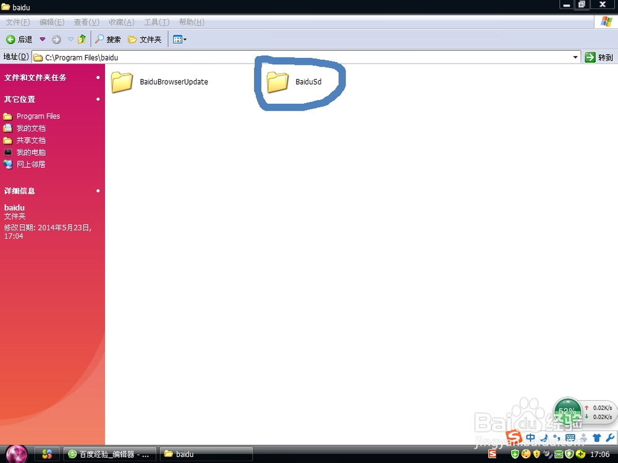
Task: Toggle punctuation mode icon on IME bar
Action: tap(557, 438)
